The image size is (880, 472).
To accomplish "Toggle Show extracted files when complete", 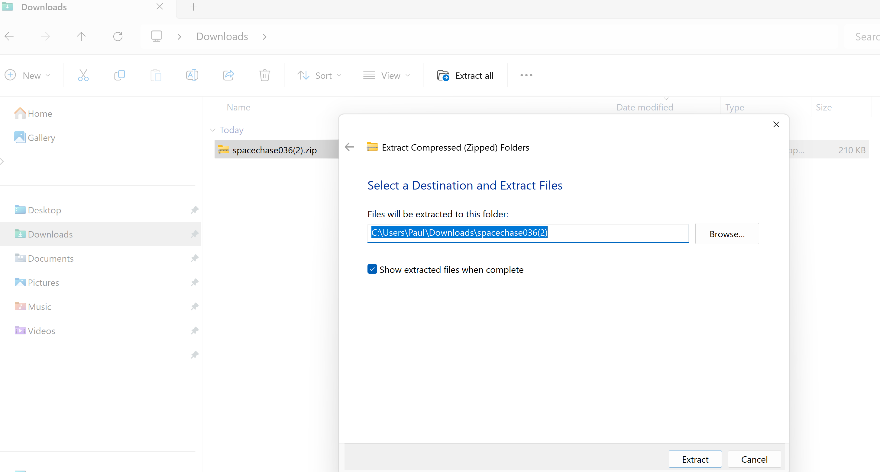I will pos(372,269).
